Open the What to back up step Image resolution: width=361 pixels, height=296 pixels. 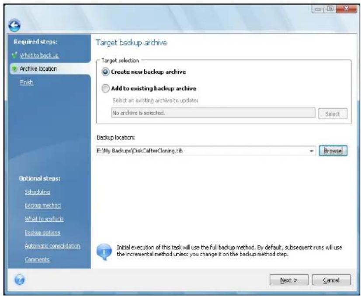[39, 55]
